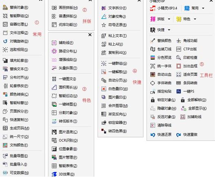Click 角线功能 toolbar button
This screenshot has width=215, height=177.
click(187, 41)
